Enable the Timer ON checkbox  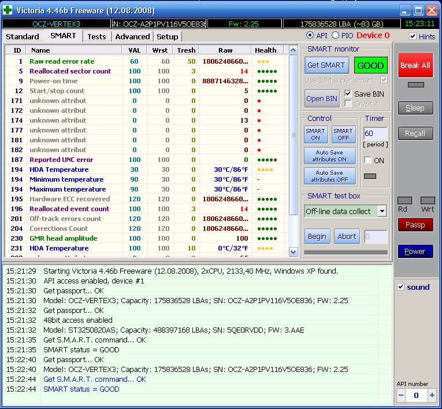tap(367, 160)
